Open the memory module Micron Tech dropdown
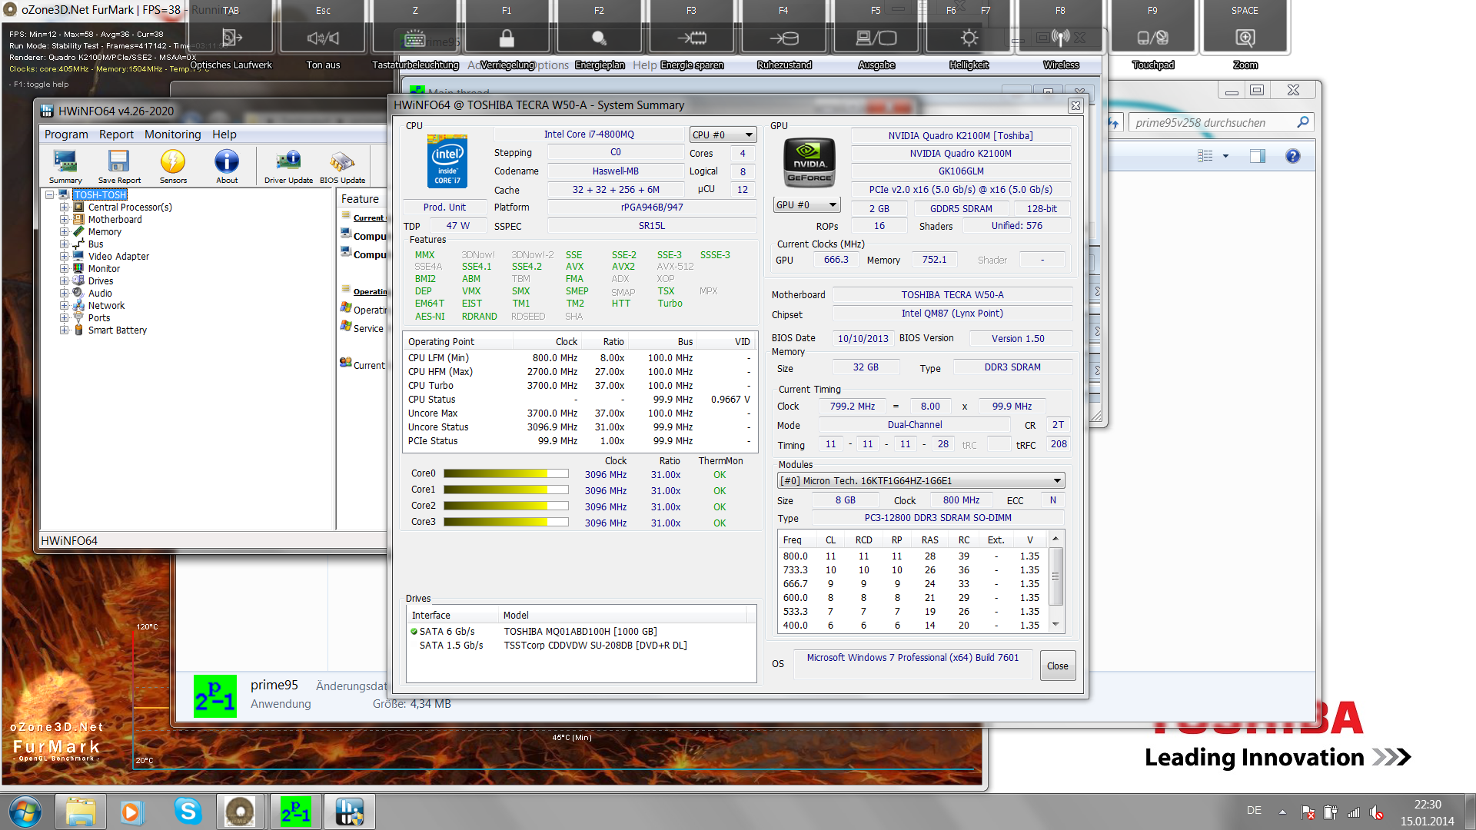The width and height of the screenshot is (1476, 830). (921, 480)
